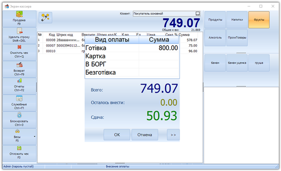Viewport: 281px width, 171px height.
Task: Lock the screen with Блокировать
Action: [x=19, y=120]
